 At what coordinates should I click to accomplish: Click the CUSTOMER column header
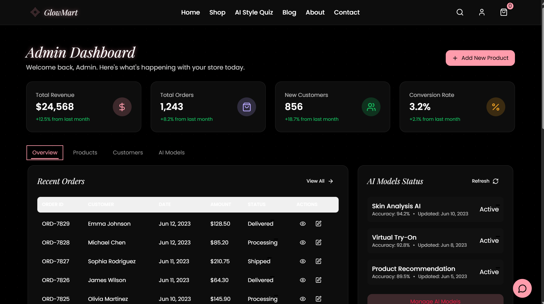click(101, 205)
